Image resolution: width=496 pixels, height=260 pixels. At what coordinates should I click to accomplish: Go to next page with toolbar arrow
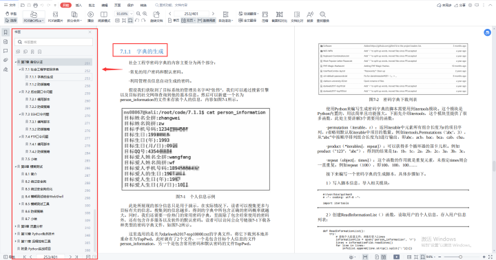point(213,14)
